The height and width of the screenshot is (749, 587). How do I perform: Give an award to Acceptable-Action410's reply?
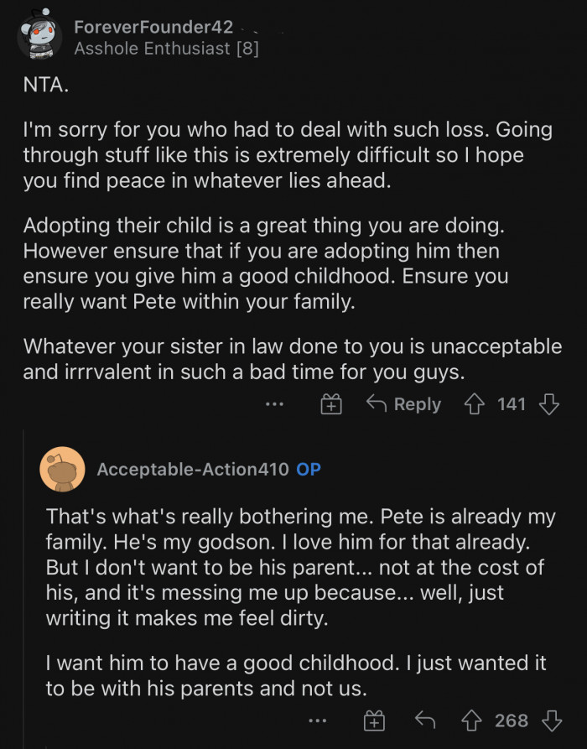pos(373,720)
